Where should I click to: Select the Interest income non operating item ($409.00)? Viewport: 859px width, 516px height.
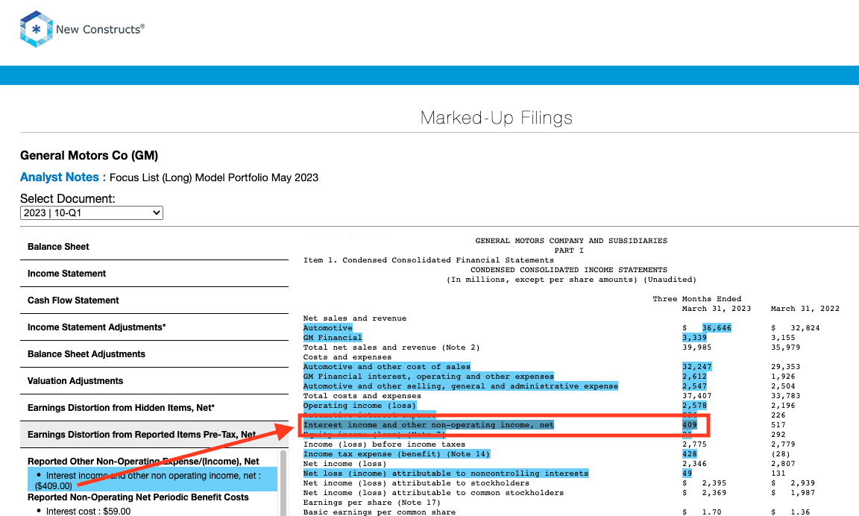[x=152, y=480]
